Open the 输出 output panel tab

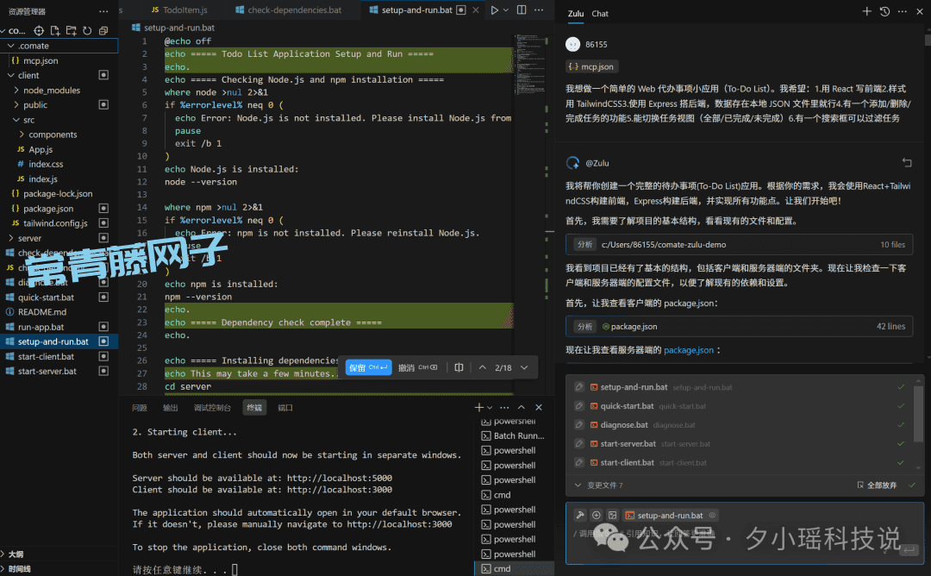pyautogui.click(x=171, y=408)
